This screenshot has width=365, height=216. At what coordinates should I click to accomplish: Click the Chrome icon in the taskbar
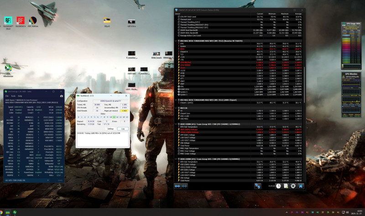pyautogui.click(x=1, y=212)
